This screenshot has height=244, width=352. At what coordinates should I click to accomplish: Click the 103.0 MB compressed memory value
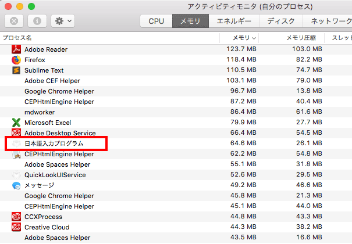(307, 49)
